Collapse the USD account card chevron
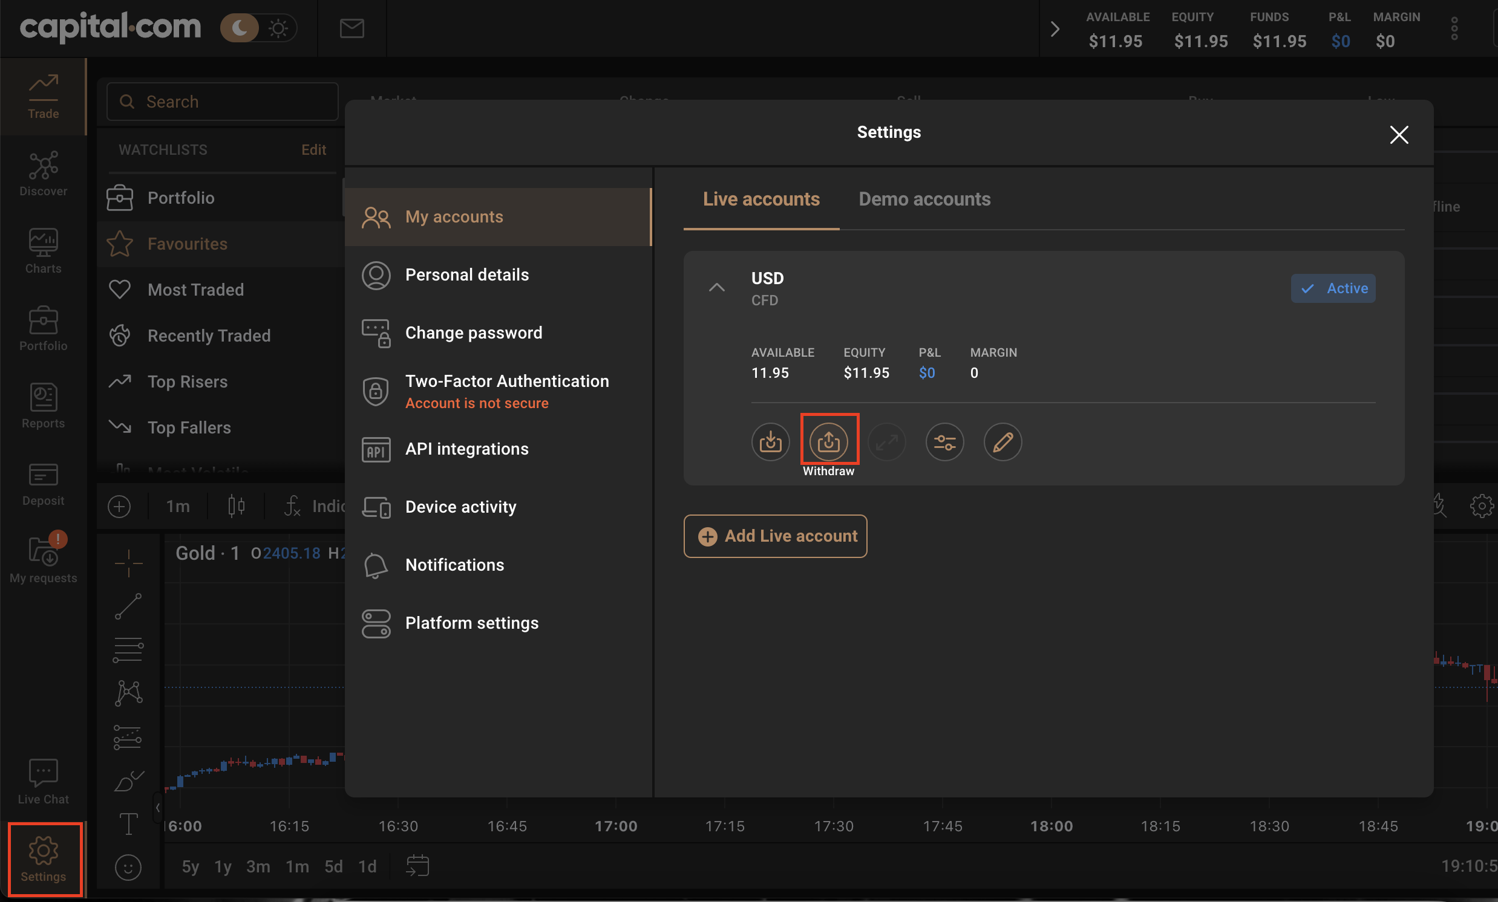 [x=717, y=287]
